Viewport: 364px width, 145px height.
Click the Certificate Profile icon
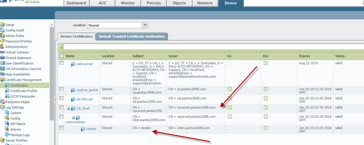point(7,91)
